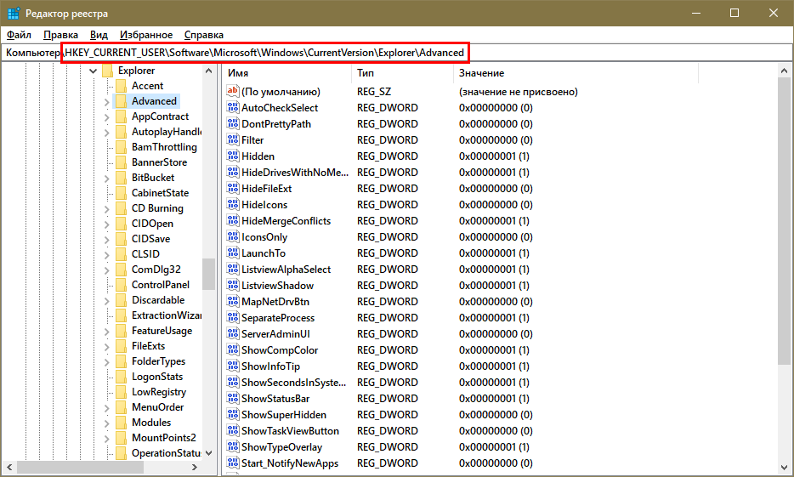The height and width of the screenshot is (477, 794).
Task: Select the ShowSecondsInSystemClock value row
Action: coord(294,383)
